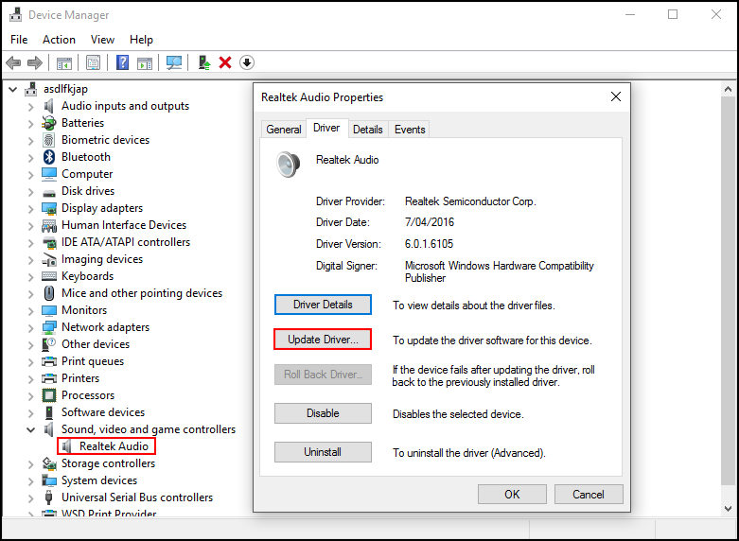Screen dimensions: 739x541
Task: Expand the Print queues arrow
Action: (x=30, y=362)
